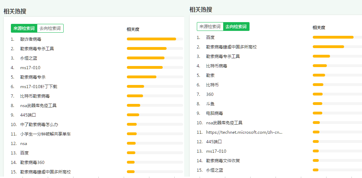Click the standalone 360 keyword entry
This screenshot has width=362, height=178.
[x=209, y=94]
